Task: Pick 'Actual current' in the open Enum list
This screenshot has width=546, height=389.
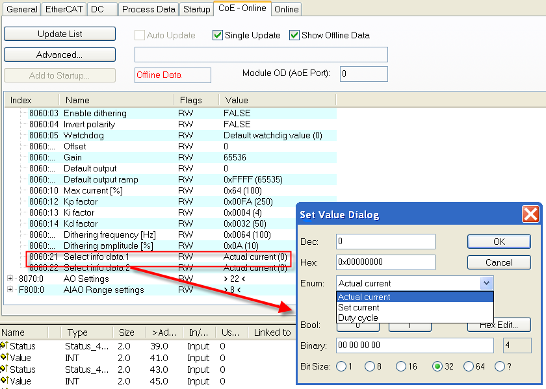Action: [x=415, y=297]
